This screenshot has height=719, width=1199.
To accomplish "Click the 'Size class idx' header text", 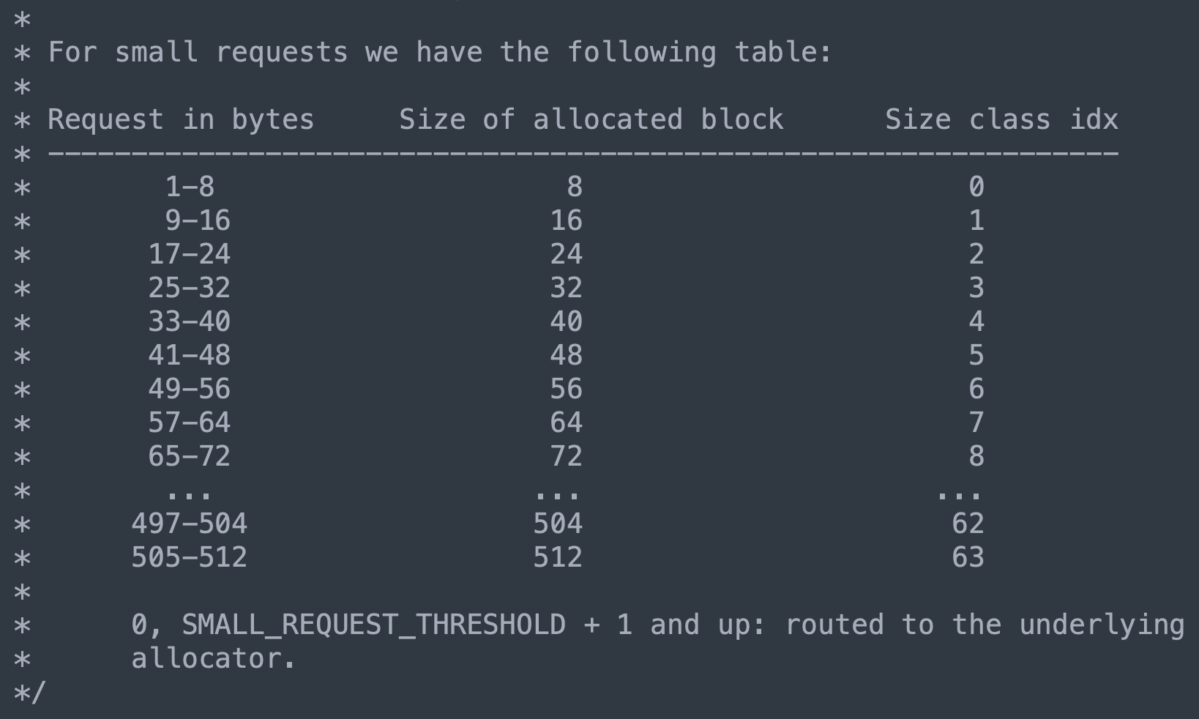I will tap(1001, 119).
